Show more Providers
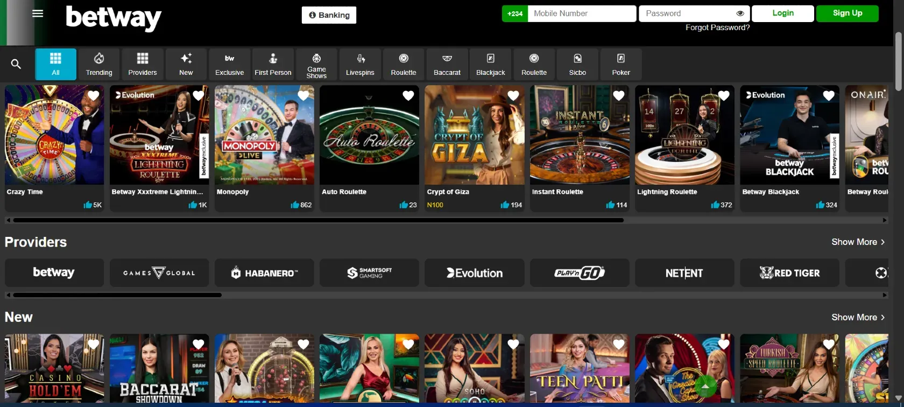The image size is (904, 407). click(x=858, y=242)
